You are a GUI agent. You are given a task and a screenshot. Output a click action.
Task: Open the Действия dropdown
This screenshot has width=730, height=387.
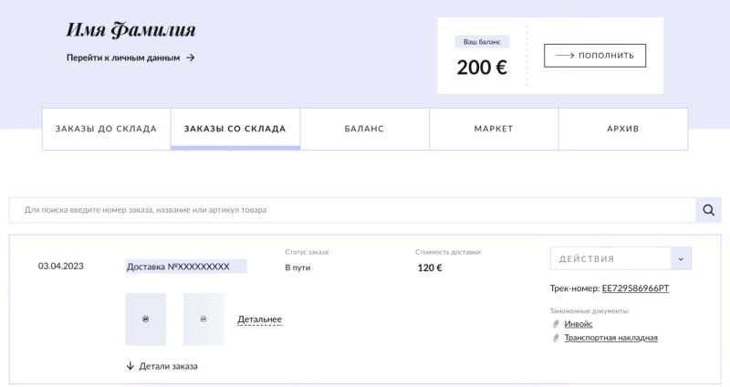pos(620,259)
